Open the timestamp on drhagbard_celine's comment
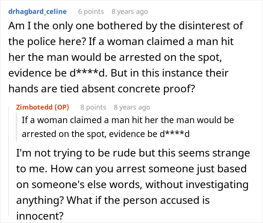263x223 pixels. coord(130,12)
